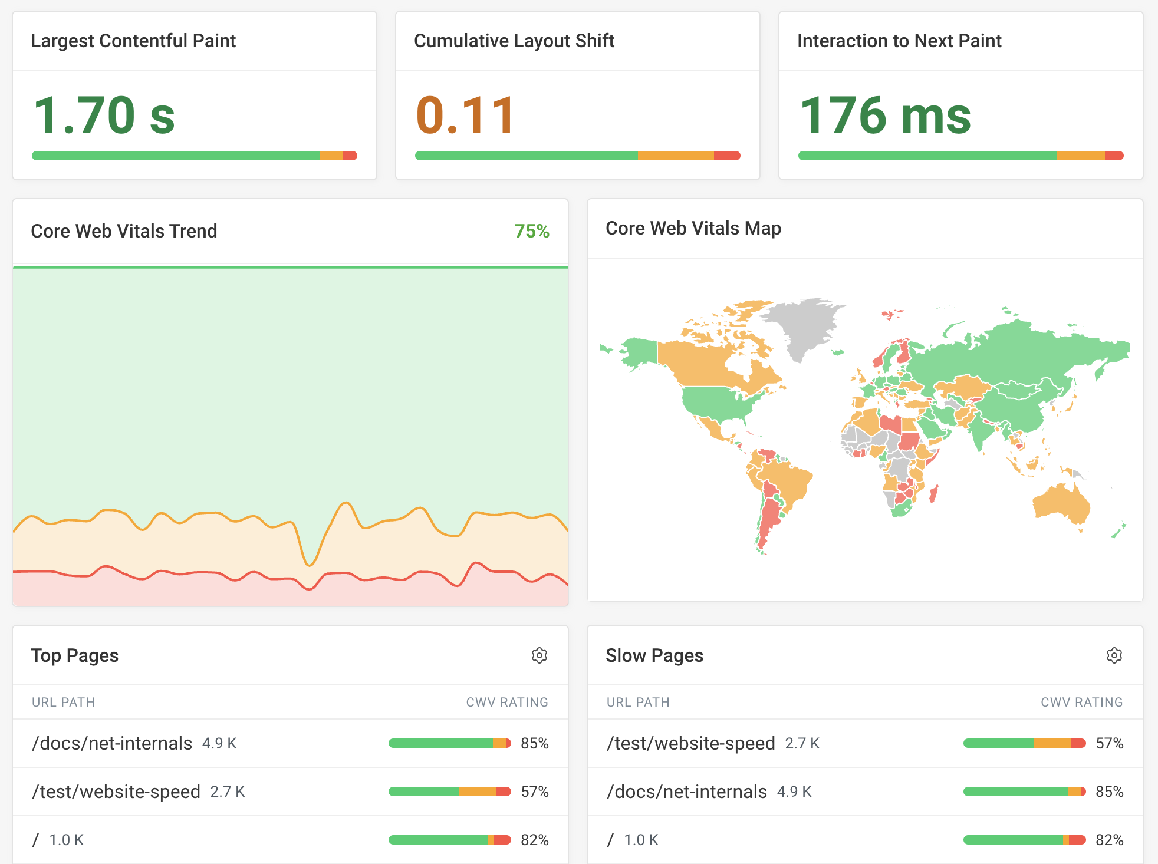Click the 1.70 s LCP value
This screenshot has width=1158, height=864.
tap(104, 116)
